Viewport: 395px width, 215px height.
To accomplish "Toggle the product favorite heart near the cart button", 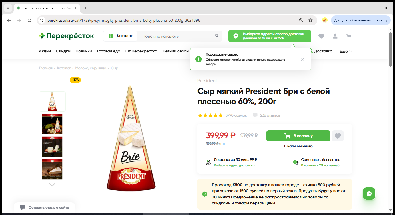I will tap(338, 136).
